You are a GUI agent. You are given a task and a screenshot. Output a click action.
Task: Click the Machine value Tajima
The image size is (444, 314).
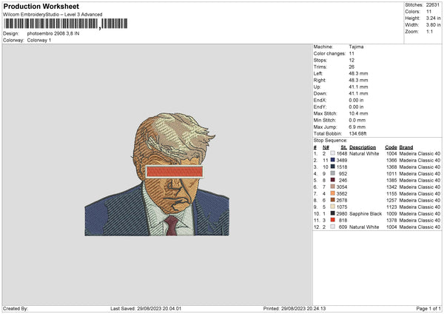pos(356,47)
